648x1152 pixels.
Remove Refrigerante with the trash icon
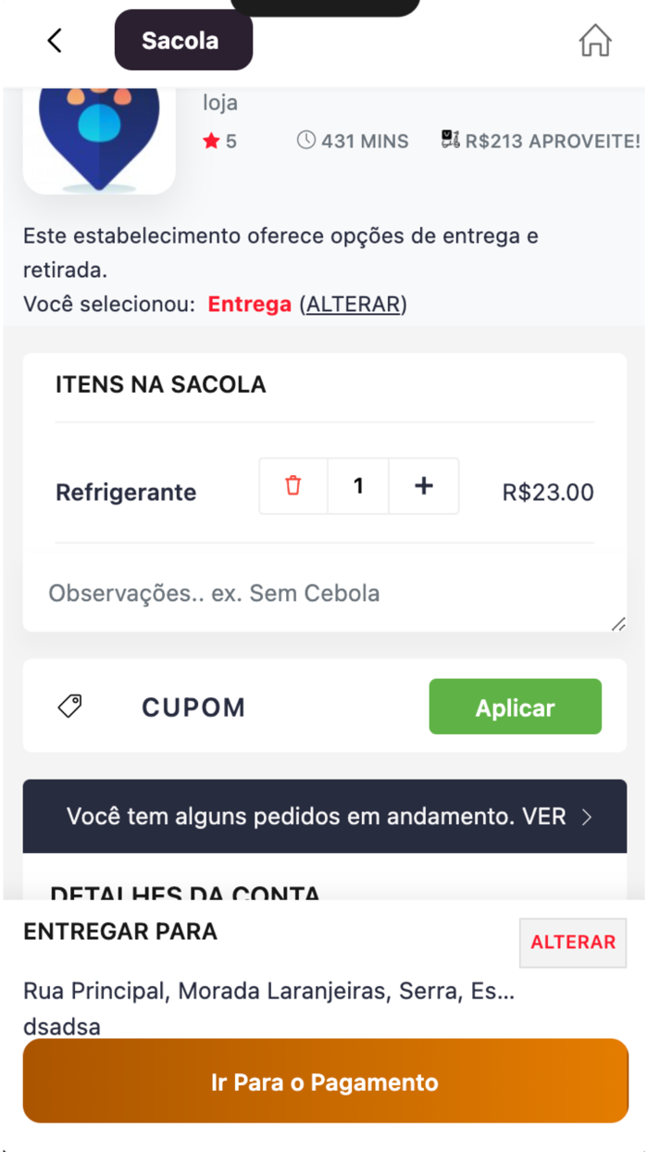(x=293, y=485)
